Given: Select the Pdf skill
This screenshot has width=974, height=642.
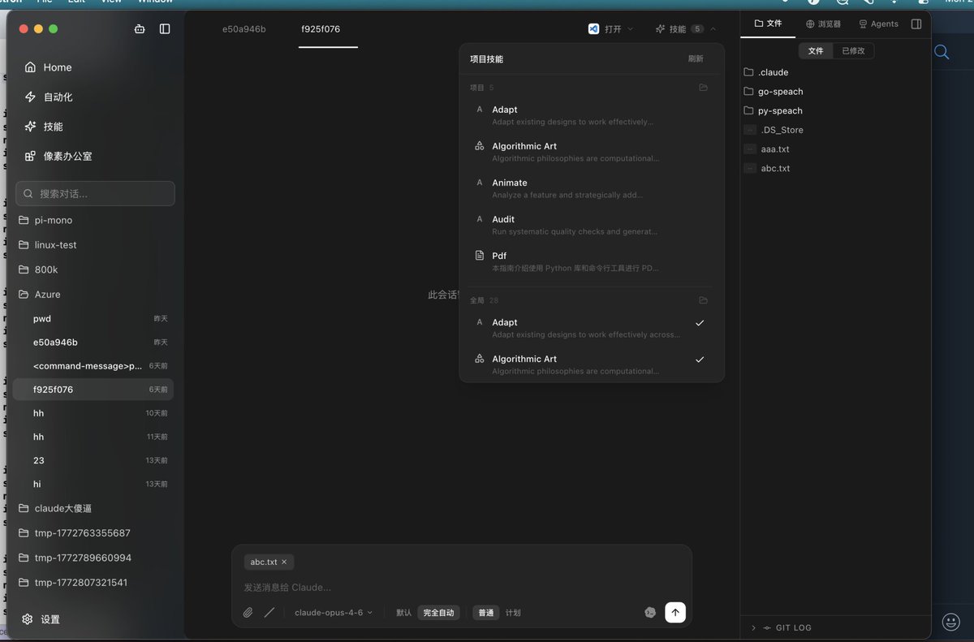Looking at the screenshot, I should pyautogui.click(x=592, y=261).
